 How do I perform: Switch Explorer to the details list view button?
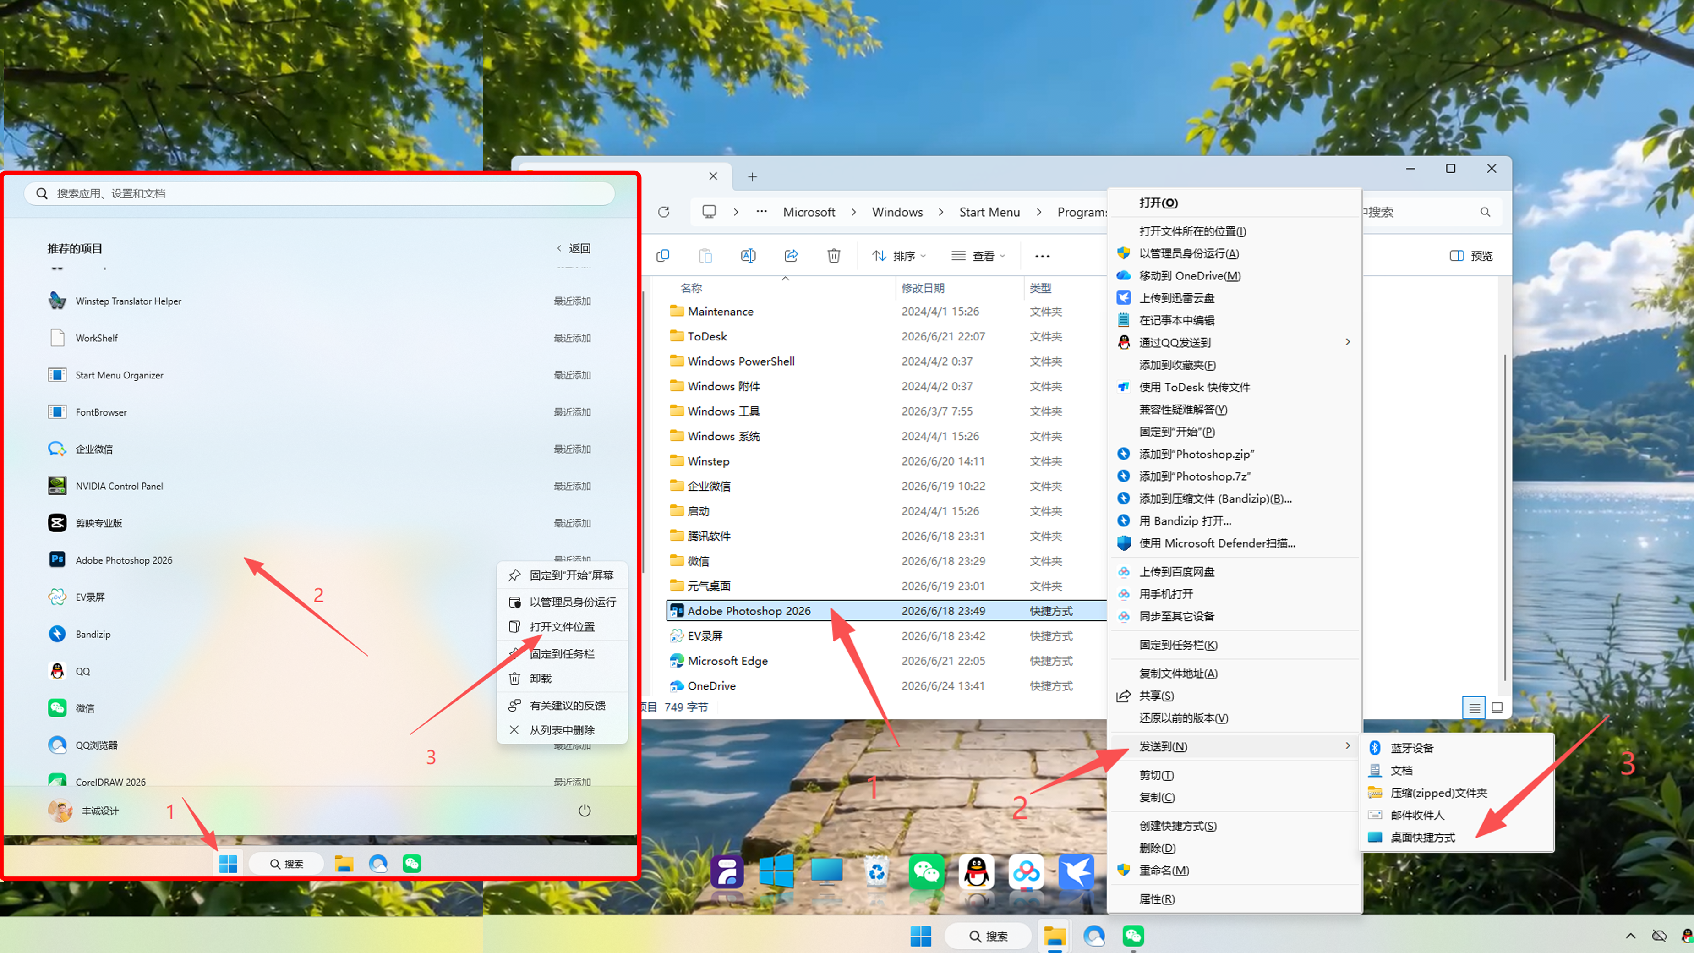pyautogui.click(x=1475, y=708)
